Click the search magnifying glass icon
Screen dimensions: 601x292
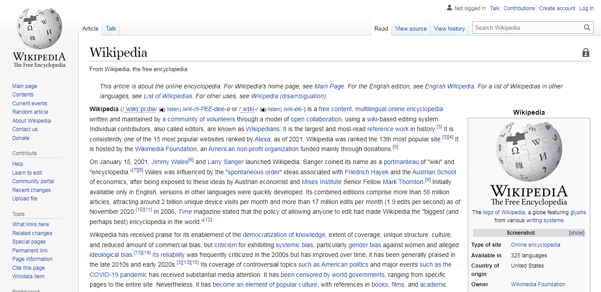pos(587,27)
